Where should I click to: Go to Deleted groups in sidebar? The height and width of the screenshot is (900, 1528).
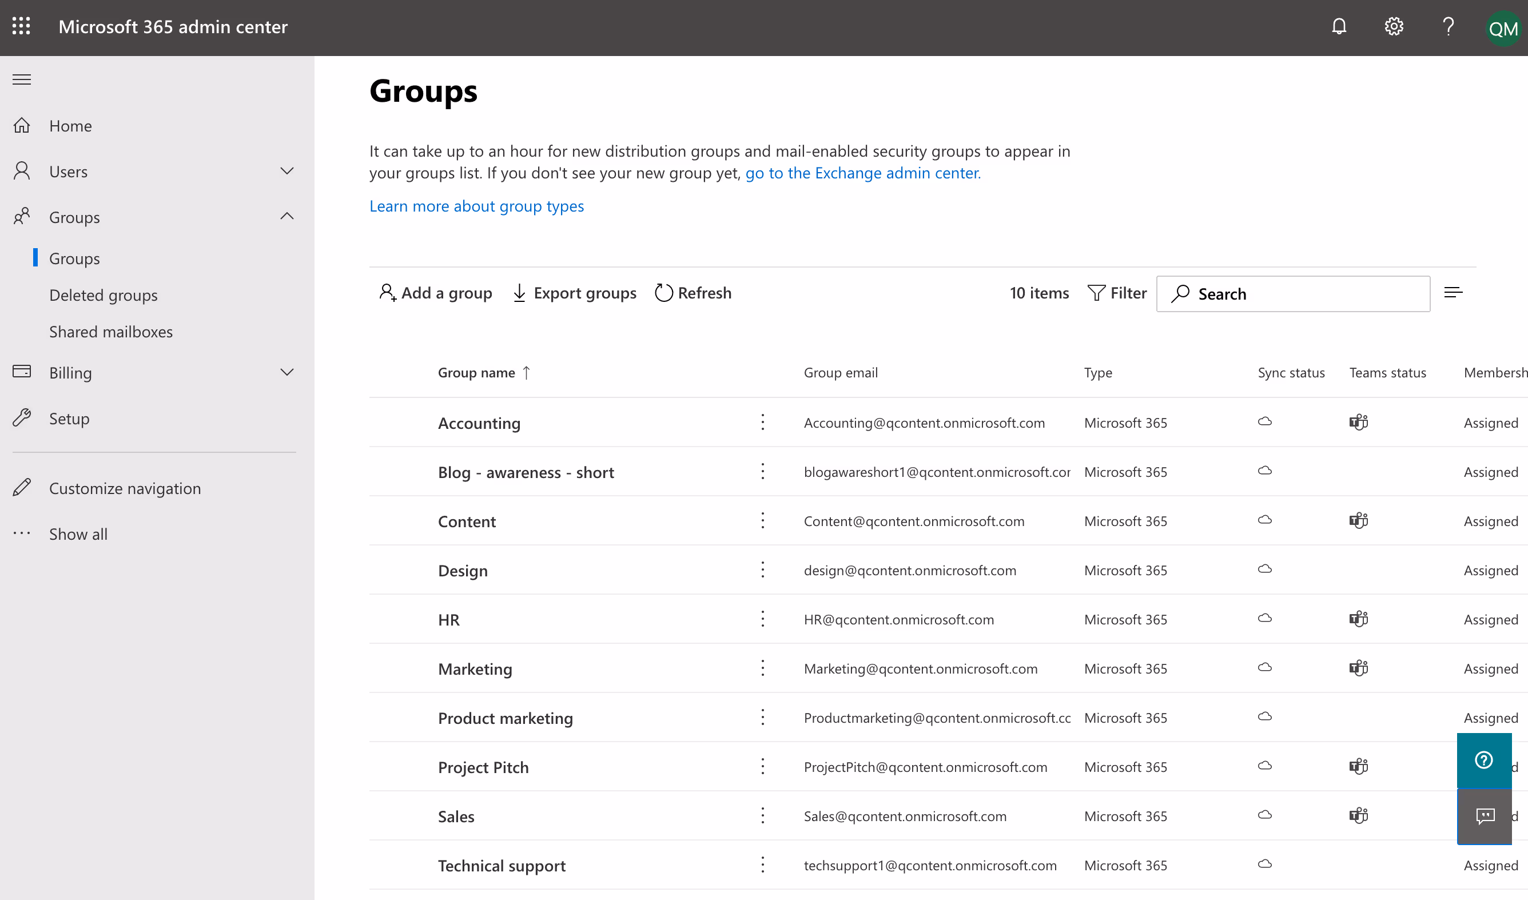click(103, 296)
